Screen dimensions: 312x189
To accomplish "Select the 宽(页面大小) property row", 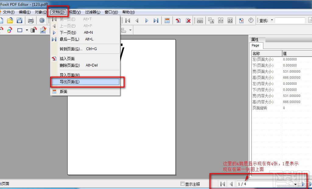I will [282, 71].
